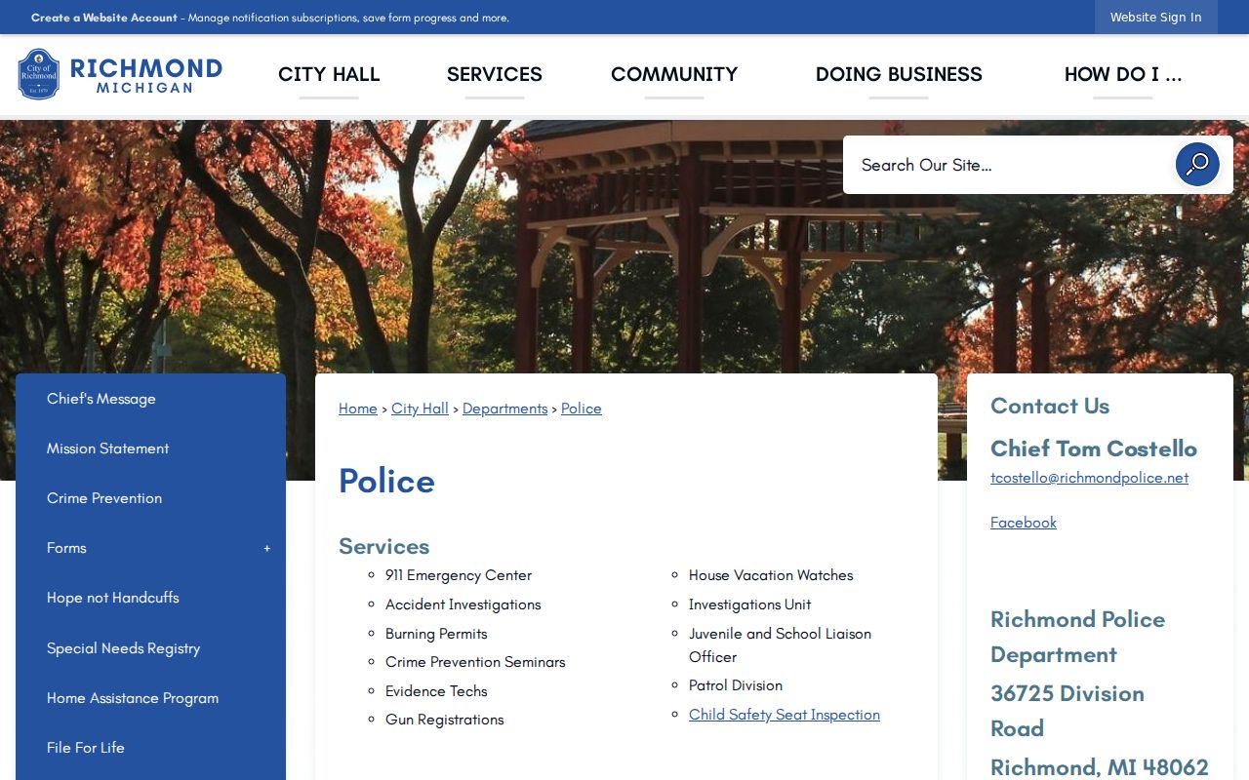The image size is (1249, 780).
Task: Click the 'Investigations Unit' list item
Action: pyautogui.click(x=750, y=604)
